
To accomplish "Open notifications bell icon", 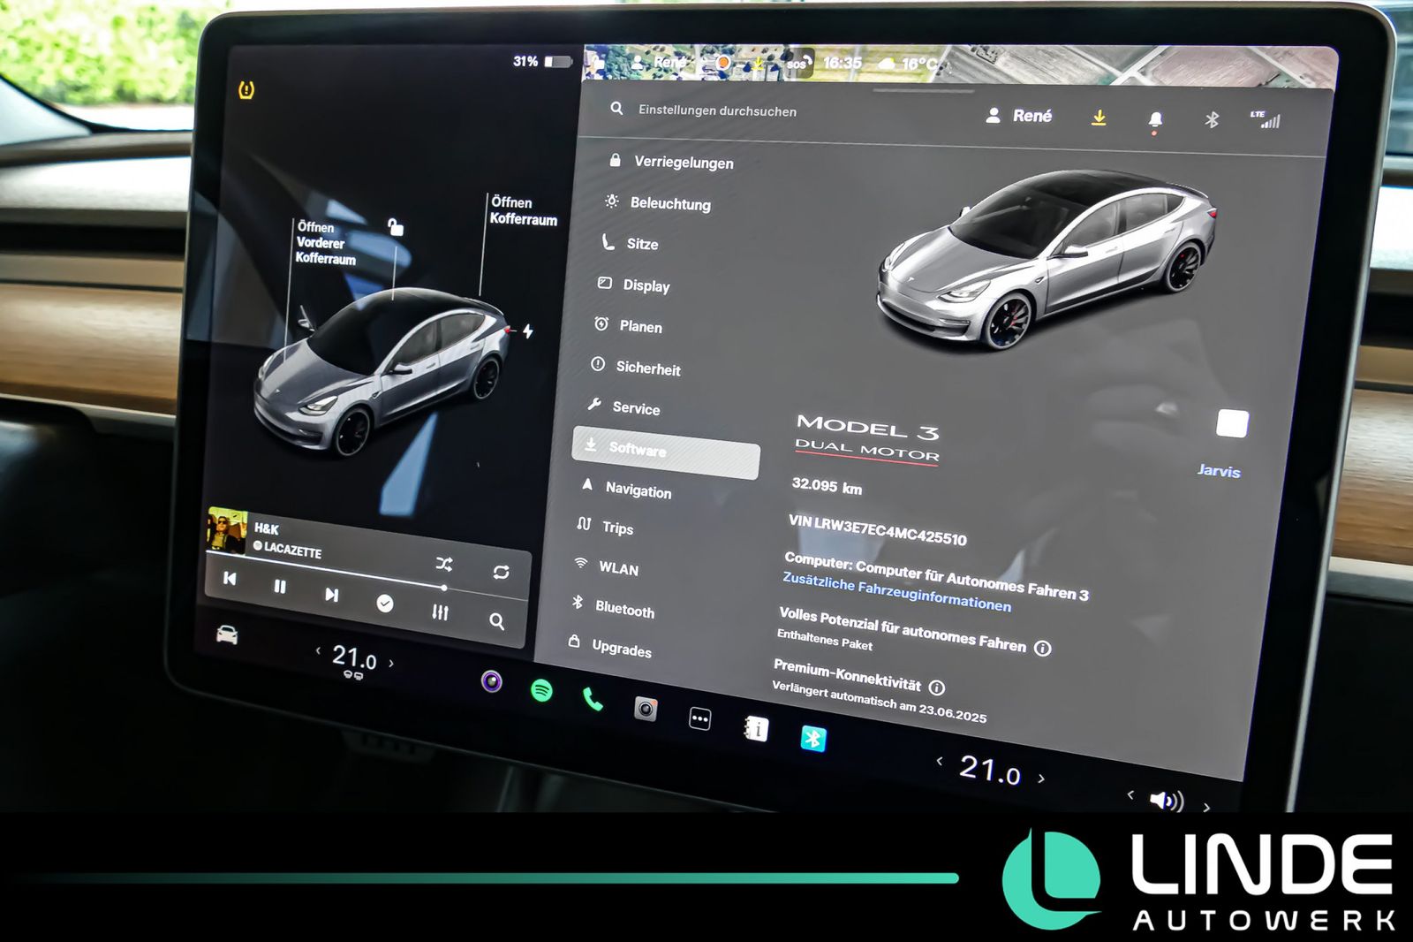I will pos(1155,120).
